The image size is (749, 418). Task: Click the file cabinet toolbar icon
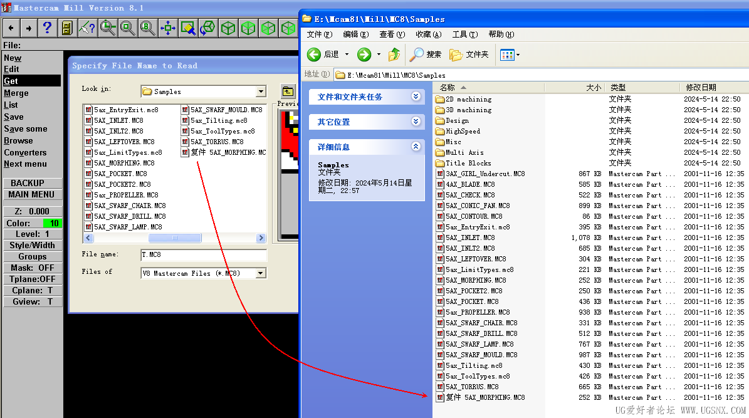[x=67, y=28]
